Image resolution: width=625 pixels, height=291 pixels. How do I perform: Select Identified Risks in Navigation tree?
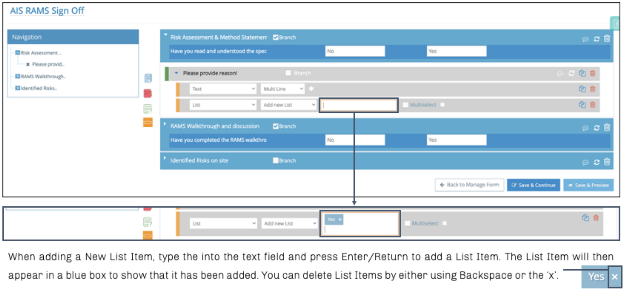[x=39, y=88]
